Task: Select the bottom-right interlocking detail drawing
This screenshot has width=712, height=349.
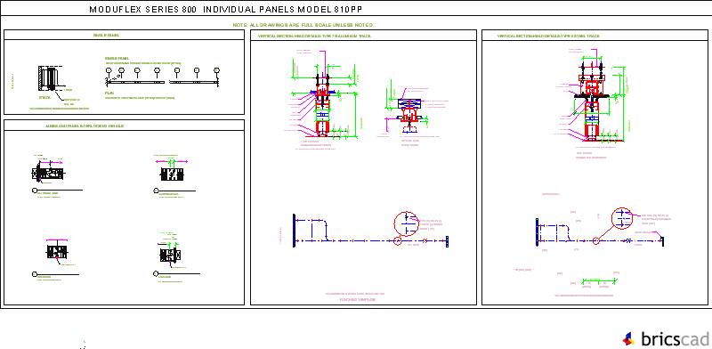Action: [x=170, y=255]
